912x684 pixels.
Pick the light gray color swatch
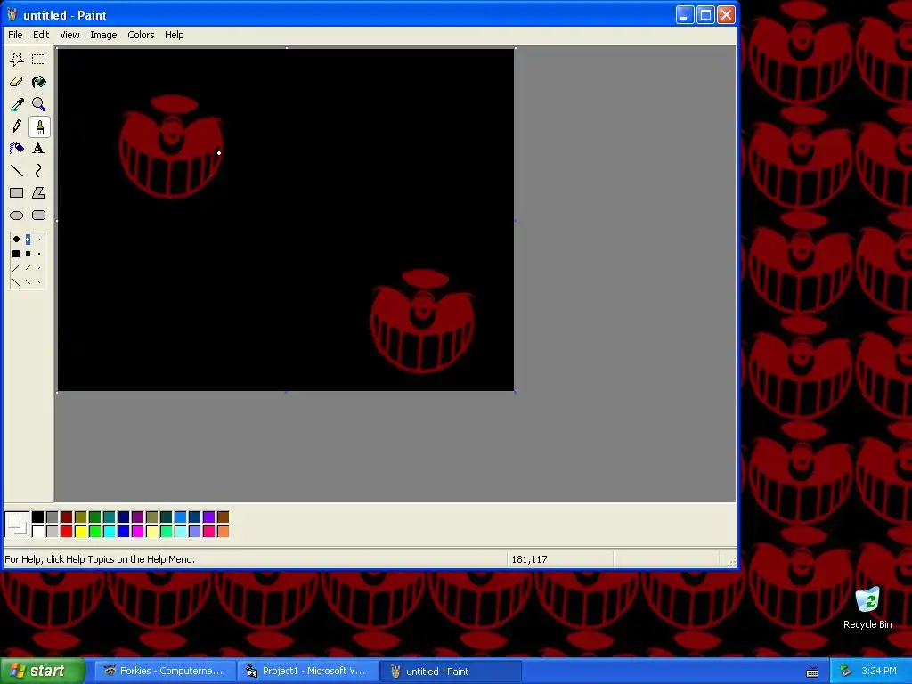tap(53, 531)
